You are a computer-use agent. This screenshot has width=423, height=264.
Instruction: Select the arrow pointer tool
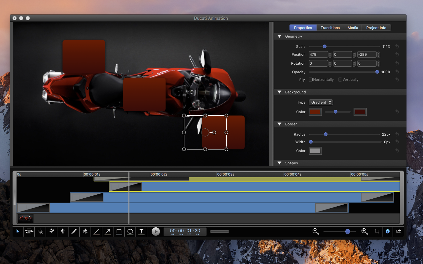tap(18, 232)
